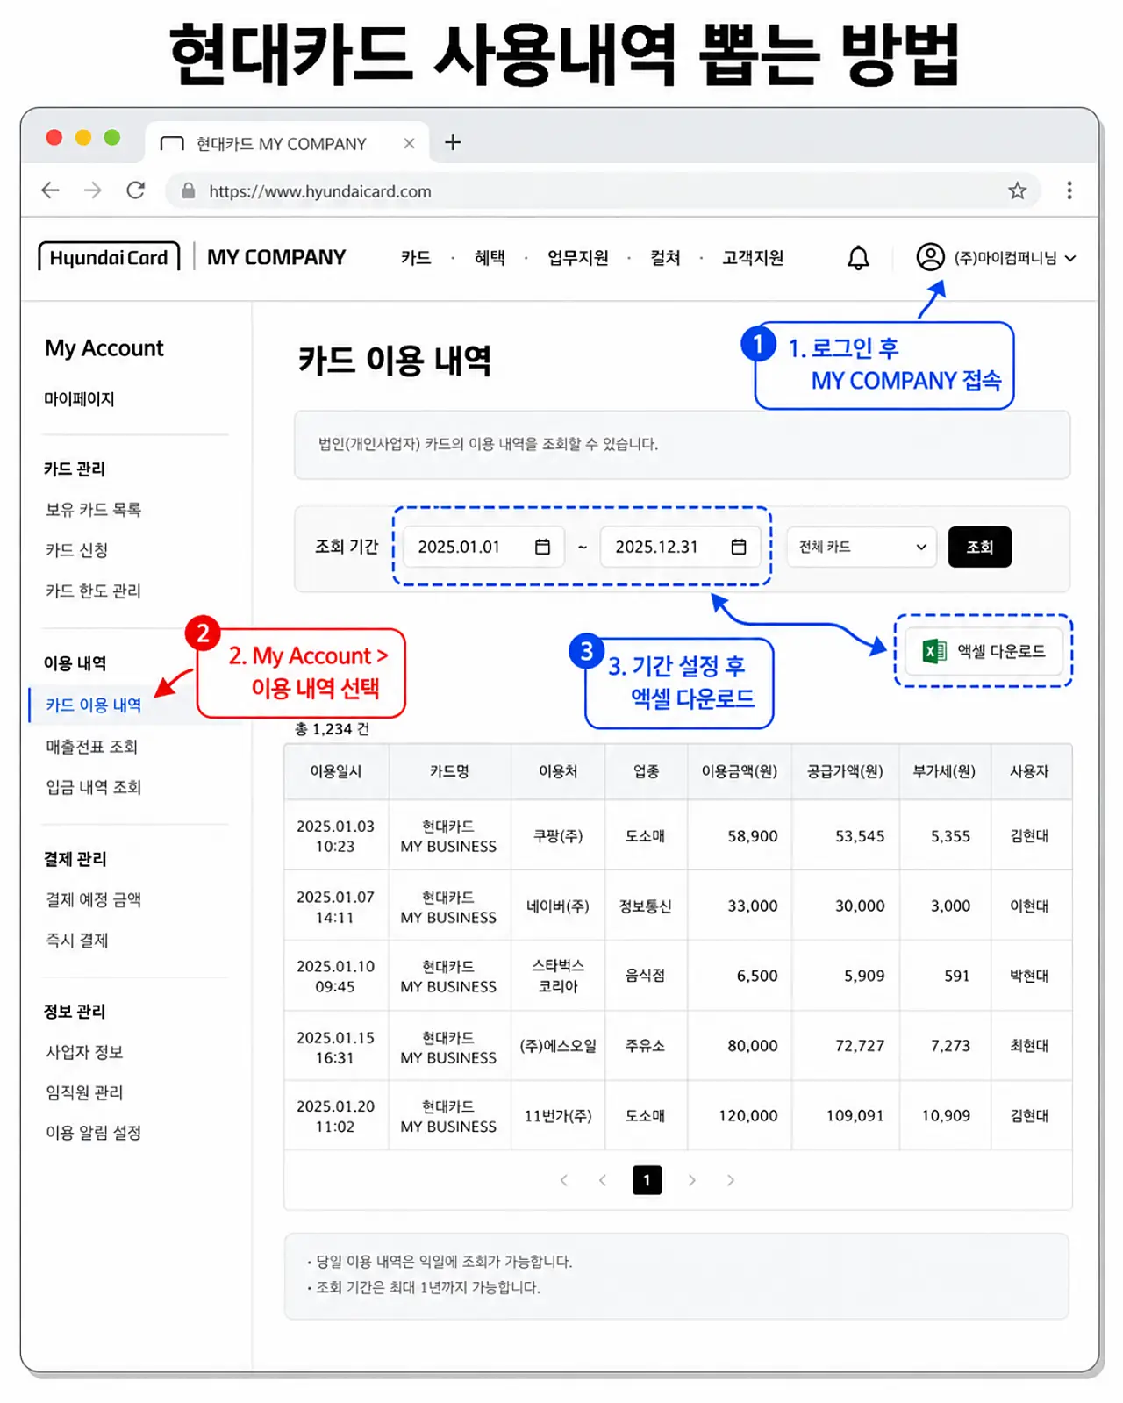Open the 혜택 top menu
The width and height of the screenshot is (1123, 1403).
point(490,257)
